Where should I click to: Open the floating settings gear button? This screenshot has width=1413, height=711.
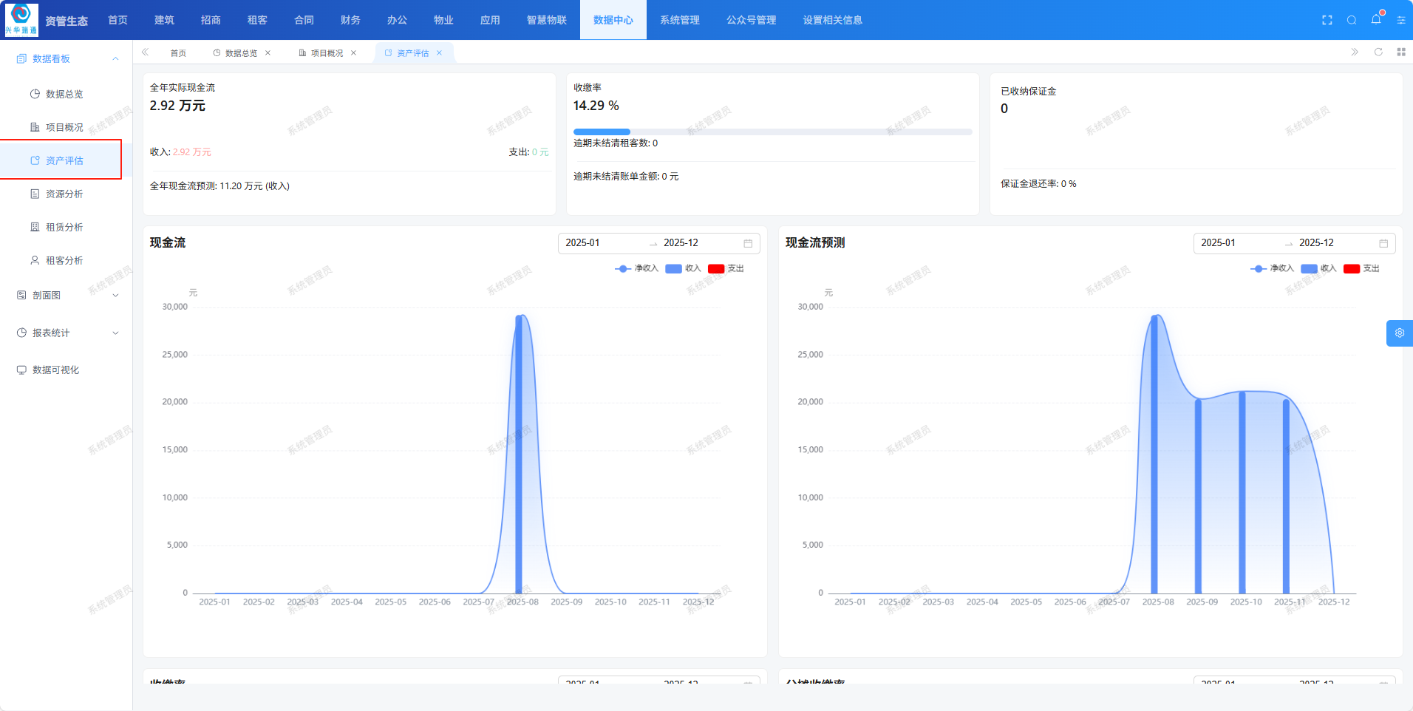tap(1399, 333)
